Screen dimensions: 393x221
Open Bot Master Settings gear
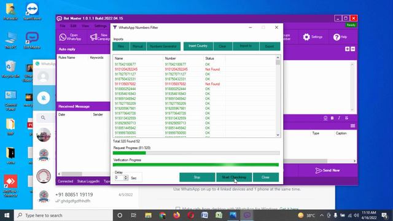313,37
